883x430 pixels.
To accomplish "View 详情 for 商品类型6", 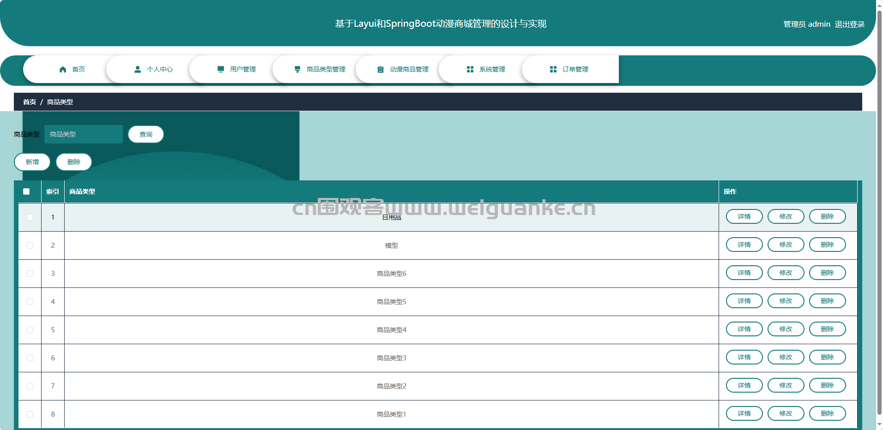I will [x=744, y=273].
